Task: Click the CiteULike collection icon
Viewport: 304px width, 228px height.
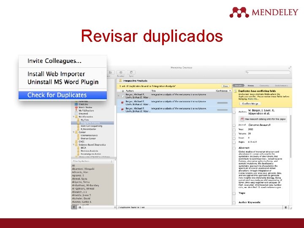Action: pyautogui.click(x=76, y=104)
